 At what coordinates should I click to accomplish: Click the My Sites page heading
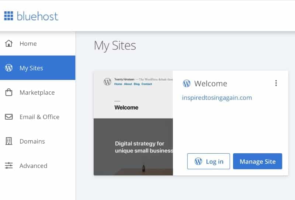[115, 46]
